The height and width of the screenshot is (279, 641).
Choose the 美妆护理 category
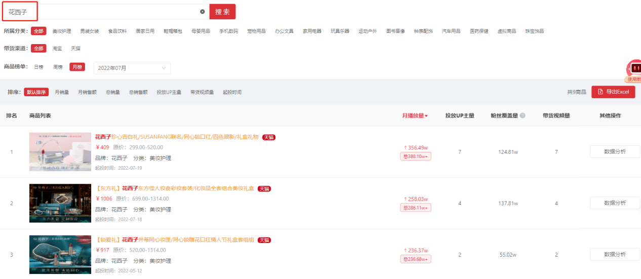coord(62,31)
